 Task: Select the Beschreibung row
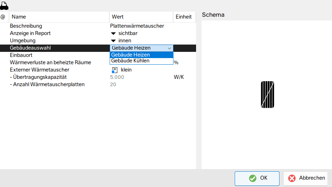tap(26, 26)
